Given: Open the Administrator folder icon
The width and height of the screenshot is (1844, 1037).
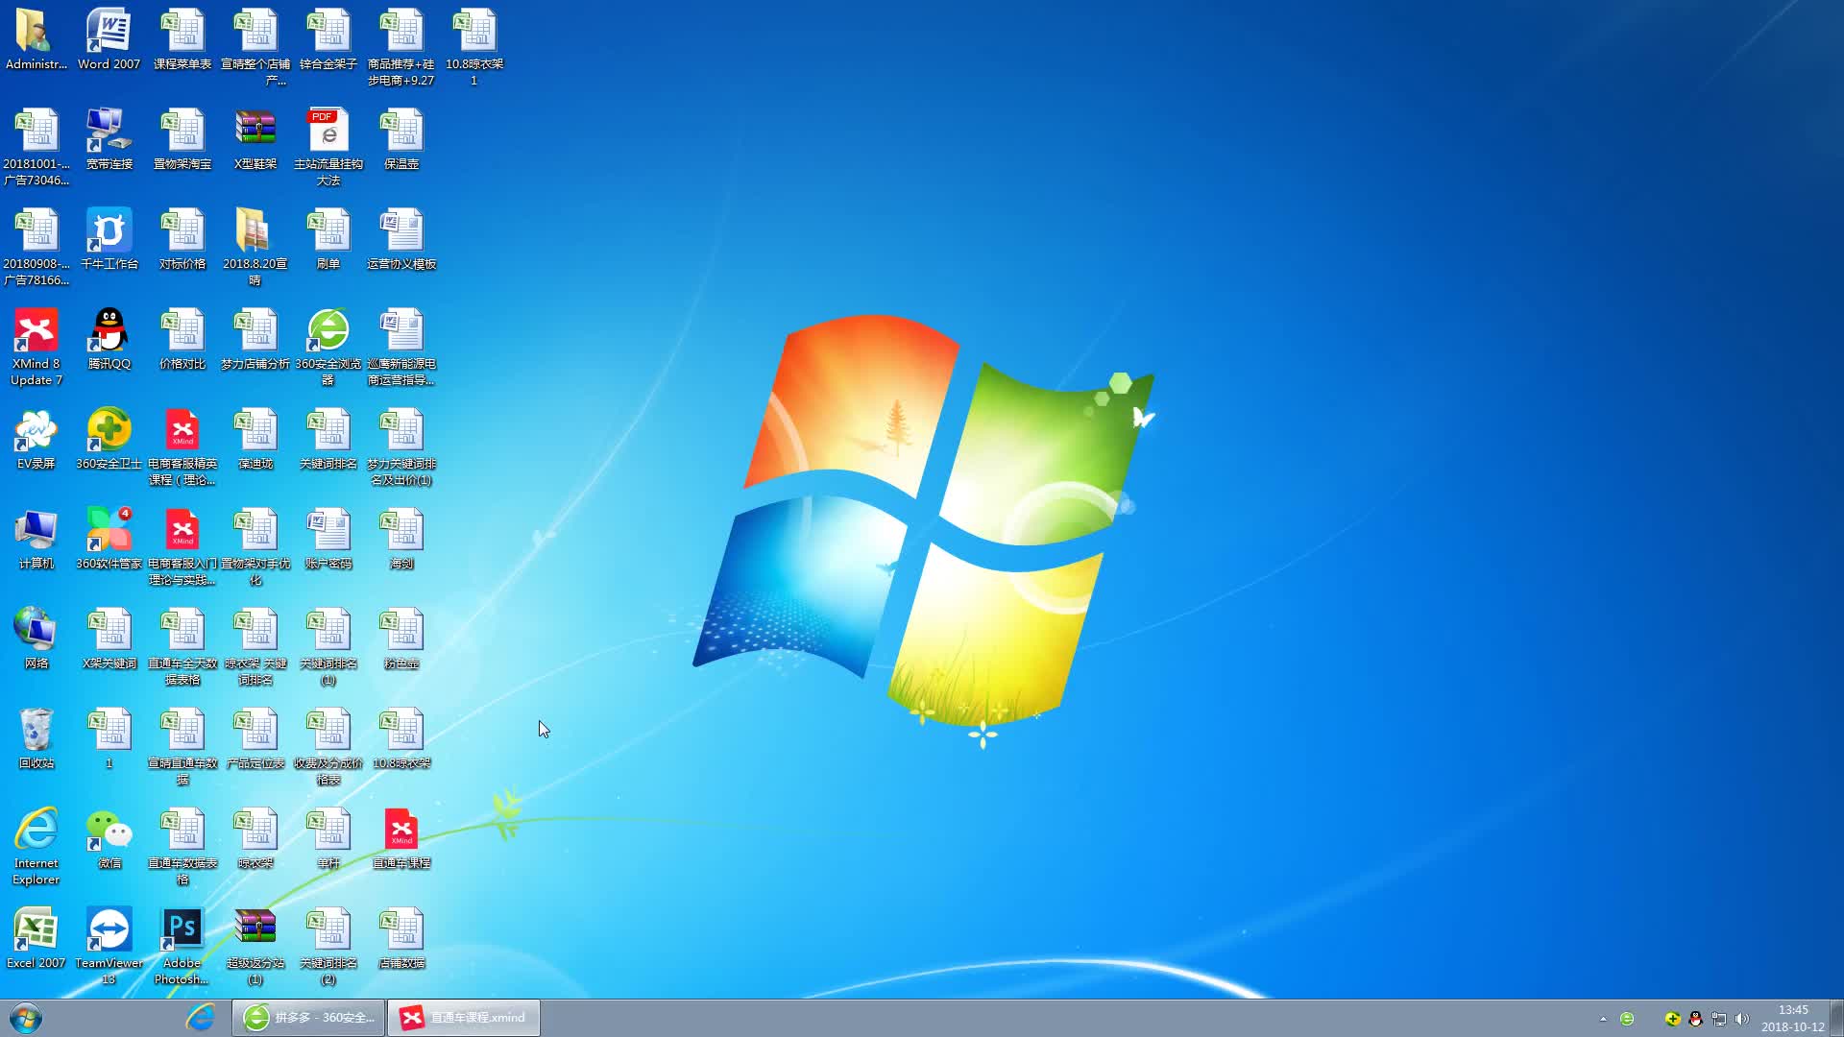Looking at the screenshot, I should click(36, 39).
